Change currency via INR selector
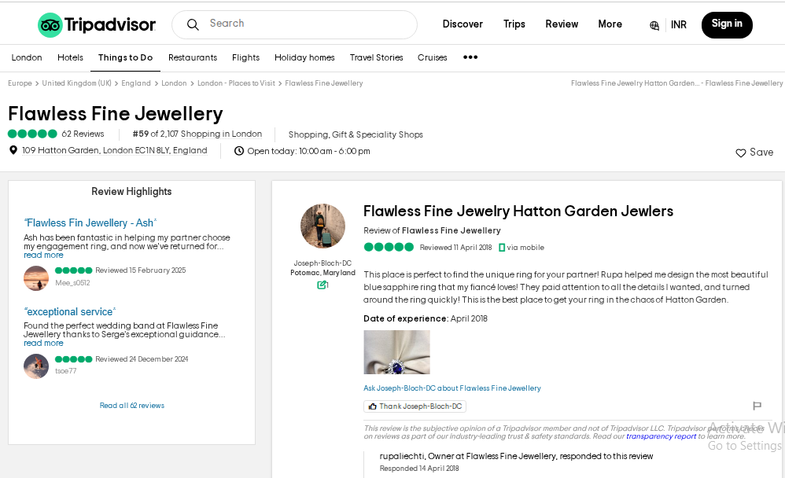This screenshot has height=478, width=785. pyautogui.click(x=678, y=25)
